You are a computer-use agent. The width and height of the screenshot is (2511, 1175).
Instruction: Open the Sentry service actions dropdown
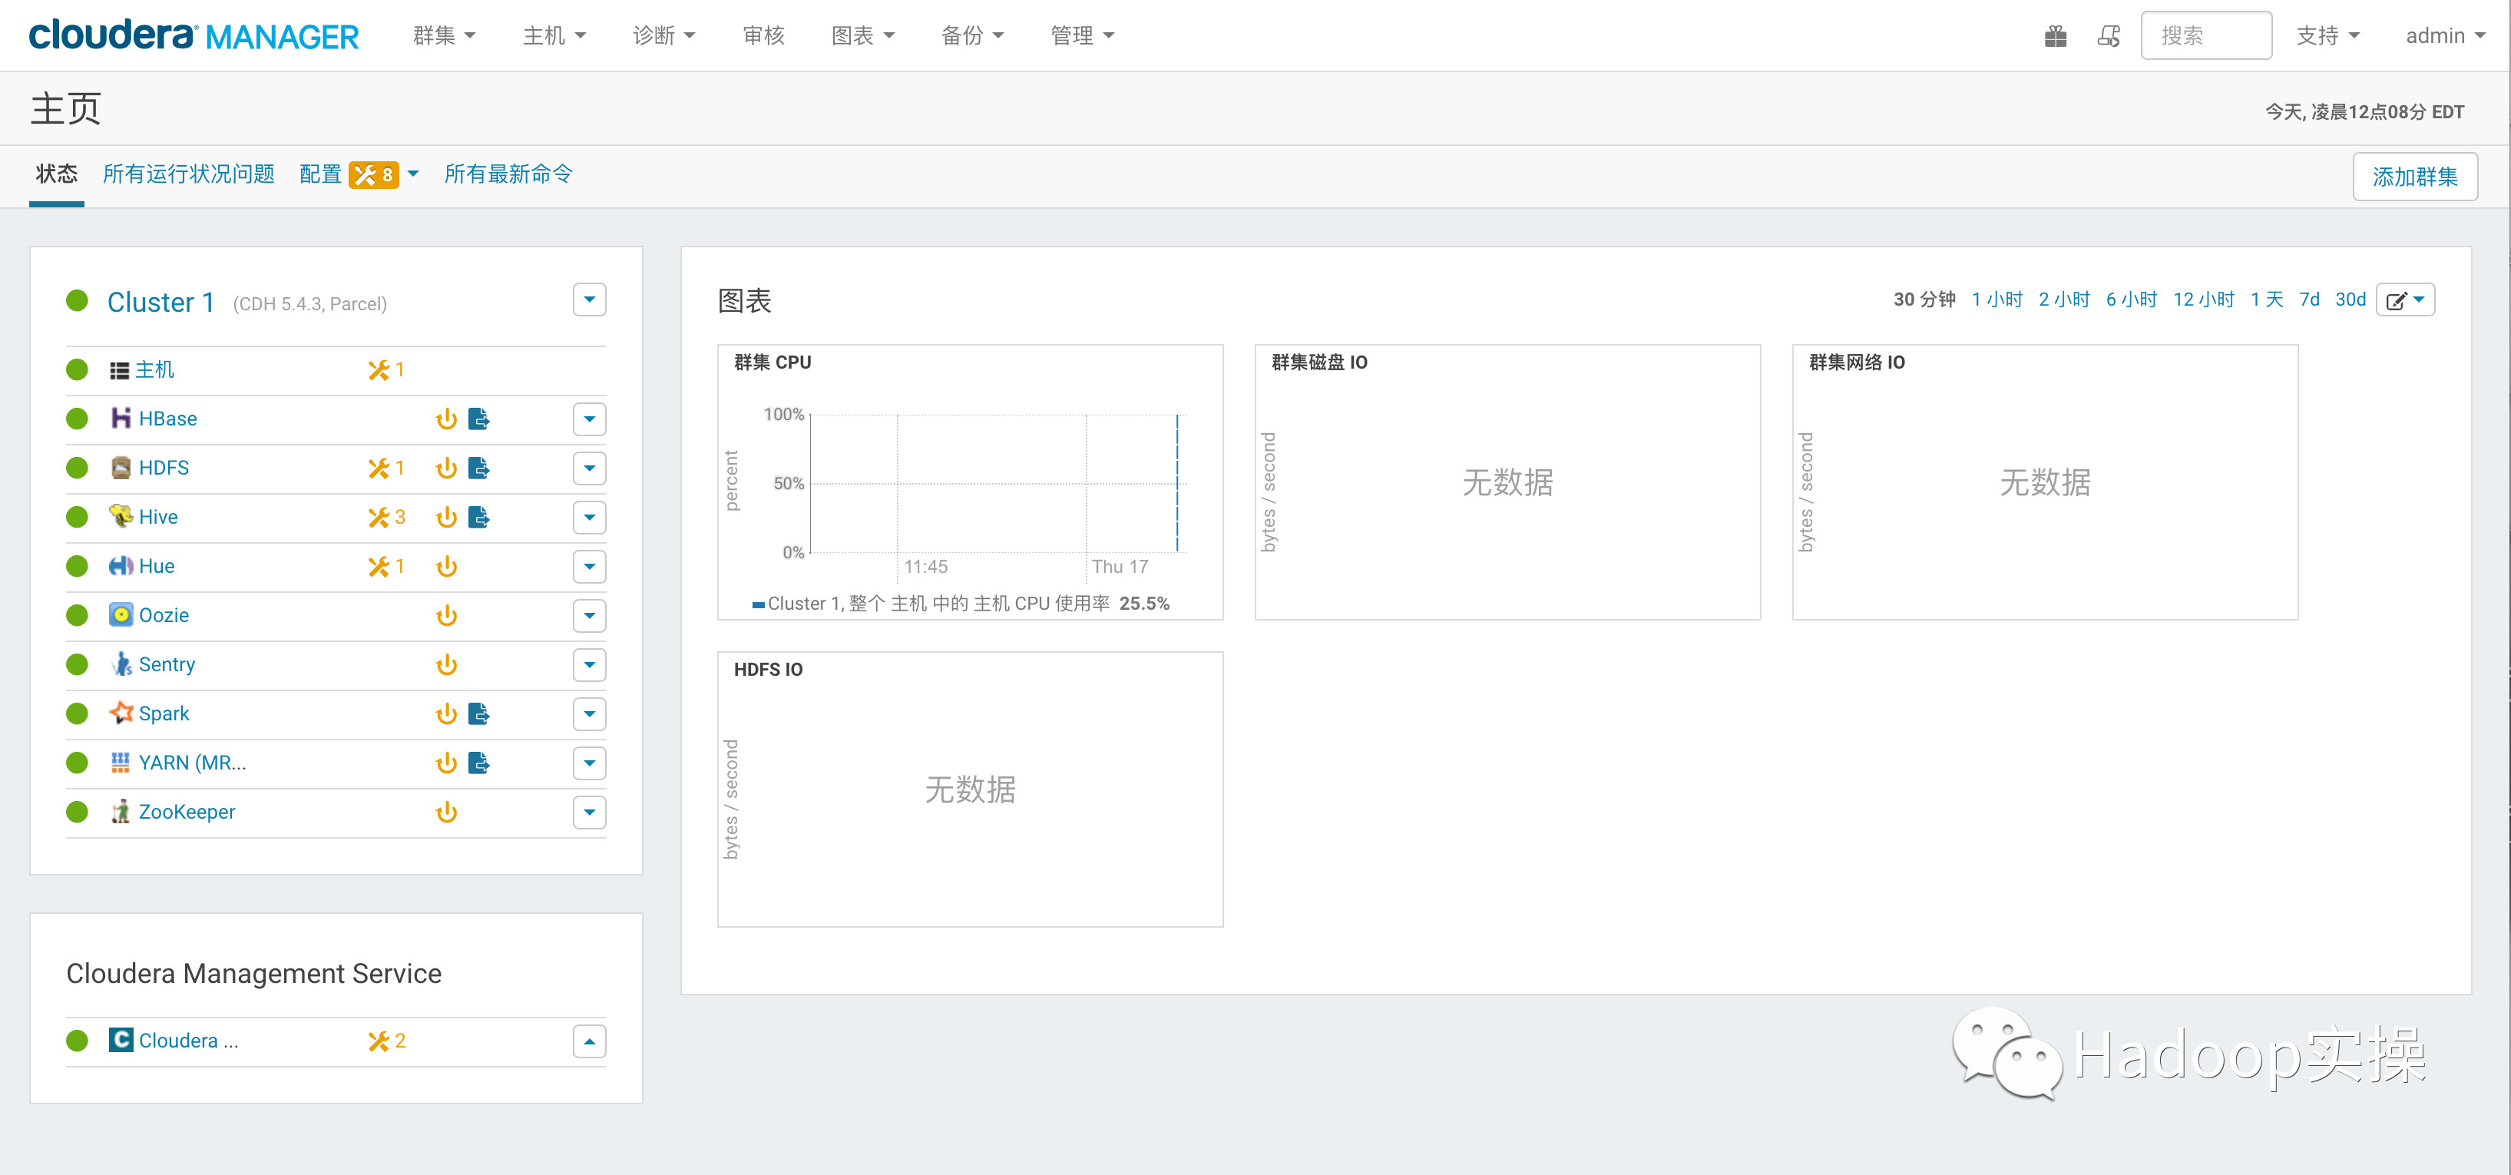click(x=590, y=665)
